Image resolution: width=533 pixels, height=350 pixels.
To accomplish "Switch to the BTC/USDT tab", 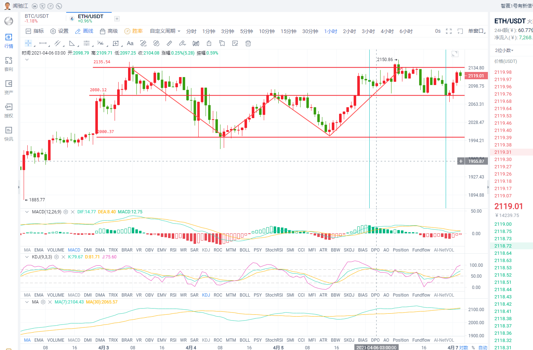I will (37, 16).
